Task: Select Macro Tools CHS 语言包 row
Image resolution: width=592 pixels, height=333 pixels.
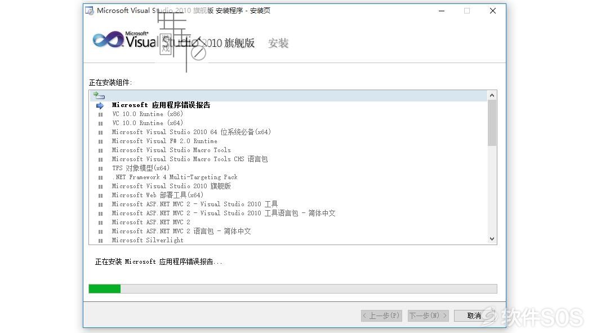Action: (x=189, y=159)
